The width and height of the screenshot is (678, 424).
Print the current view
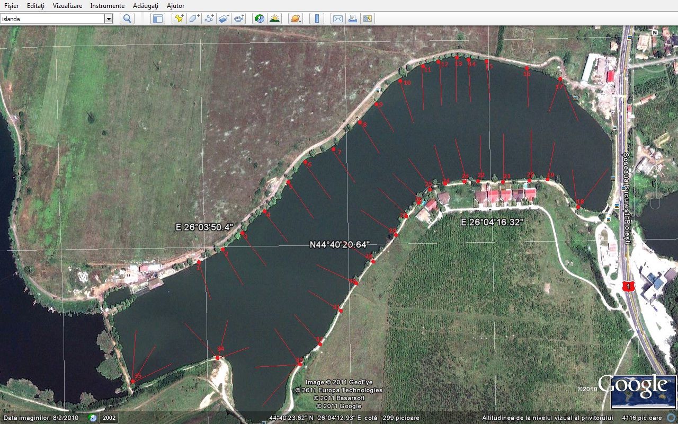pyautogui.click(x=352, y=19)
